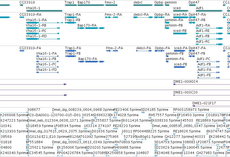Image resolution: width=230 pixels, height=157 pixels.
Task: Open protein Trap1-PA
Action: click(73, 48)
